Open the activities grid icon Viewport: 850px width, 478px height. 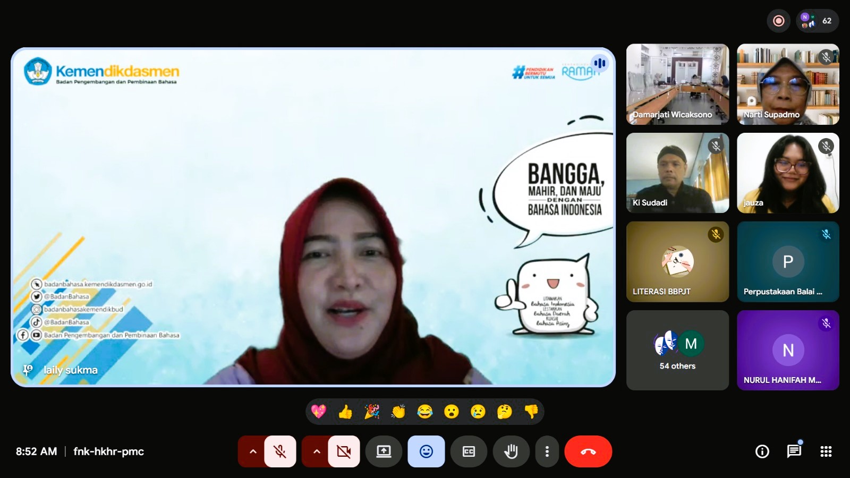point(826,451)
